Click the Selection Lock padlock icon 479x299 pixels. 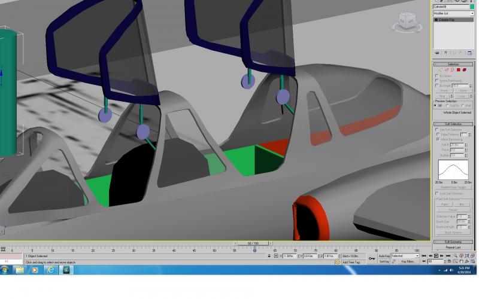point(269,256)
